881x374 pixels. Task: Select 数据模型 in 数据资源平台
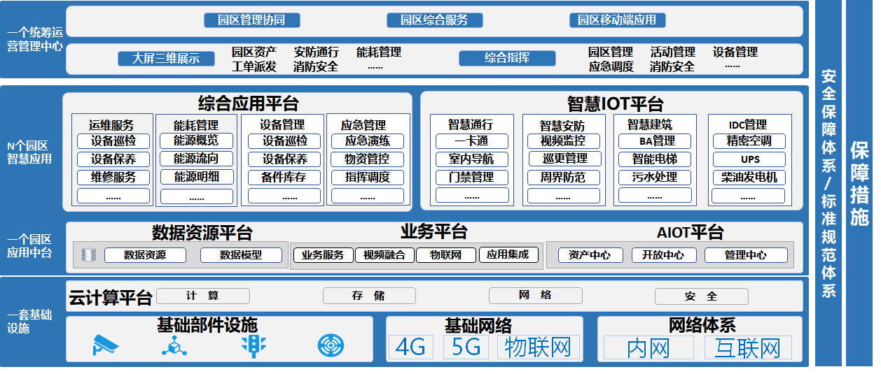click(x=241, y=255)
